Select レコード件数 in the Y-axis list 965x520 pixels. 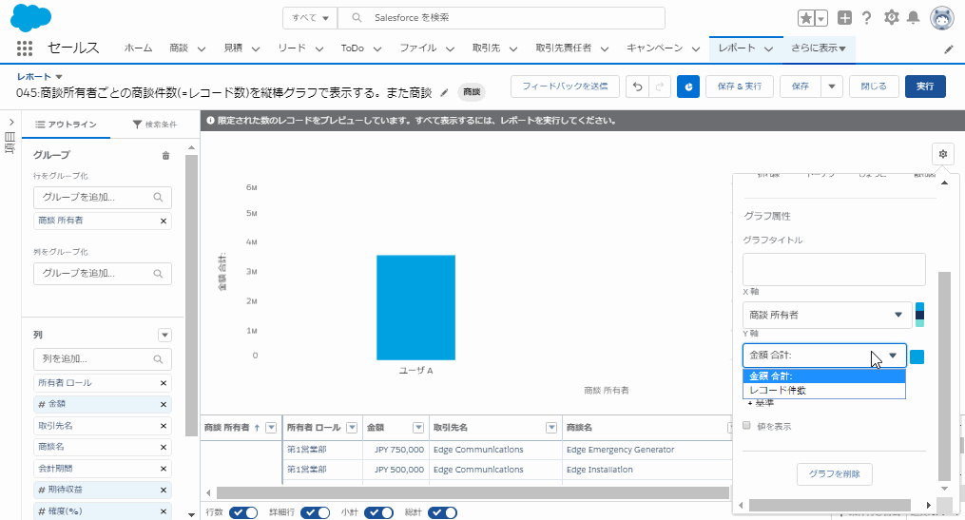pyautogui.click(x=824, y=390)
